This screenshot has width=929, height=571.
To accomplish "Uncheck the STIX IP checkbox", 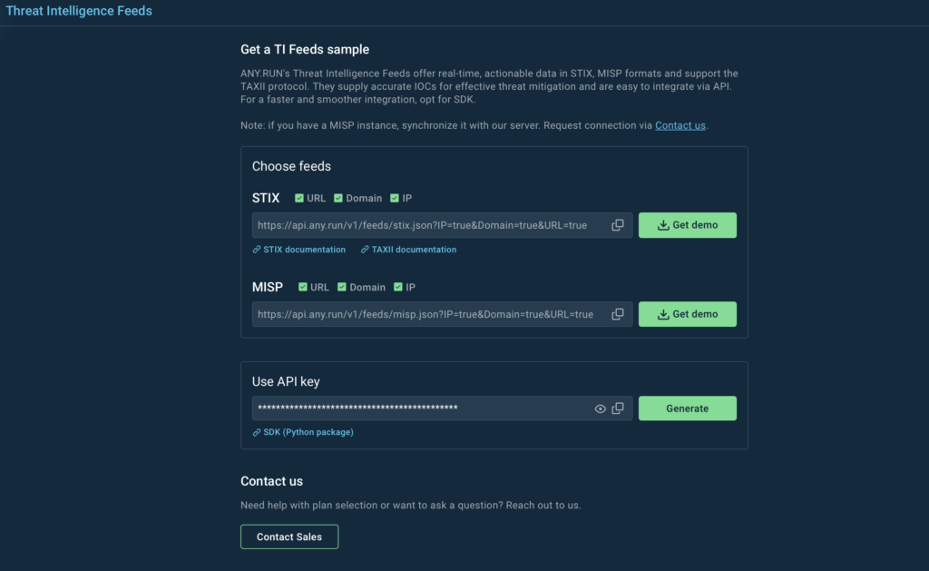I will pos(395,198).
